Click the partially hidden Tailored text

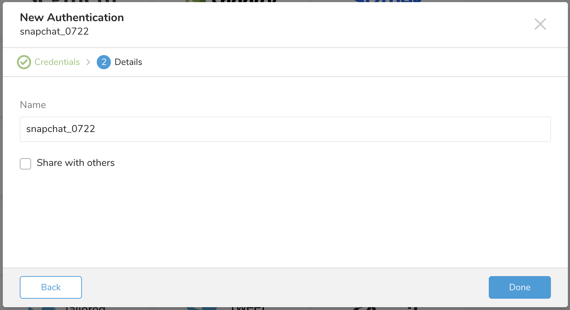85,308
